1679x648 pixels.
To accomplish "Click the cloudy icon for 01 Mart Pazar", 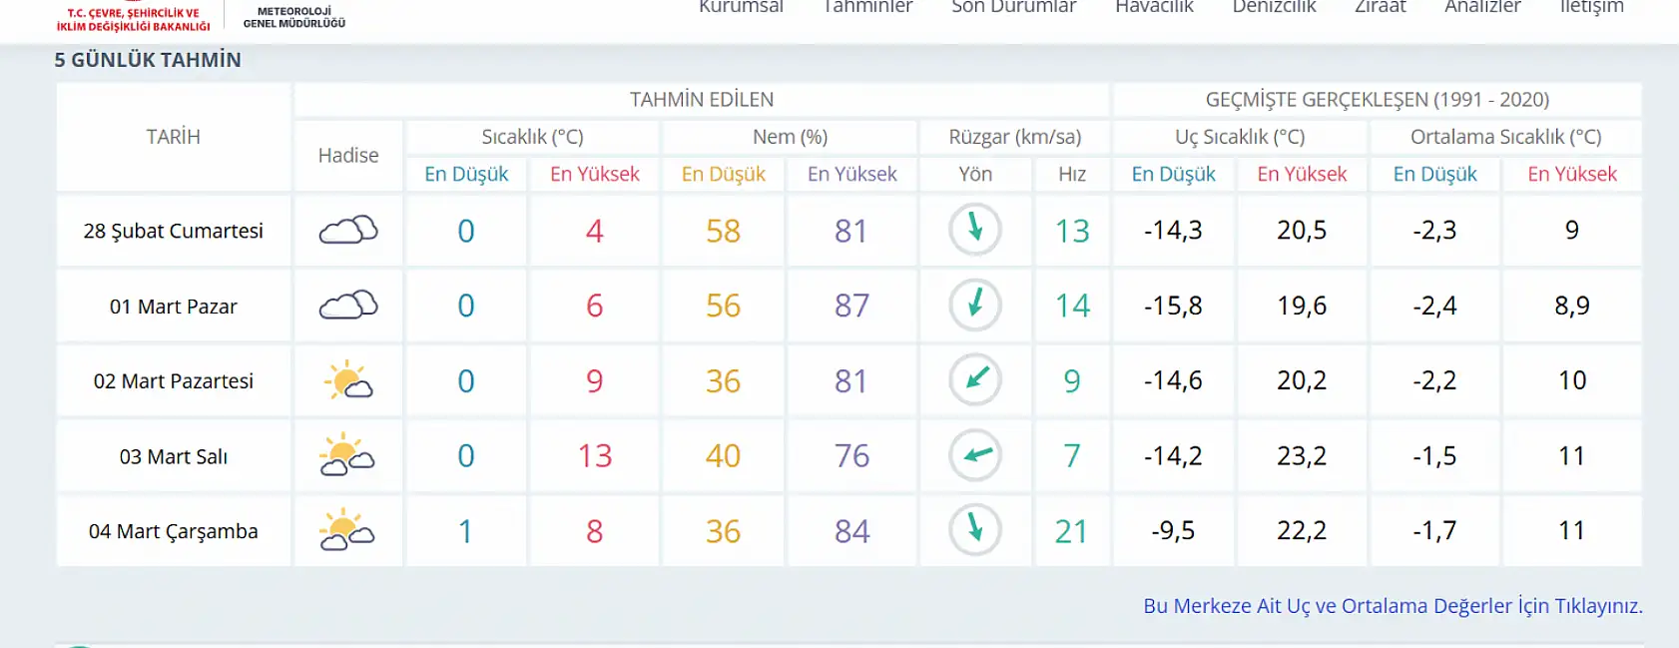I will [x=348, y=306].
